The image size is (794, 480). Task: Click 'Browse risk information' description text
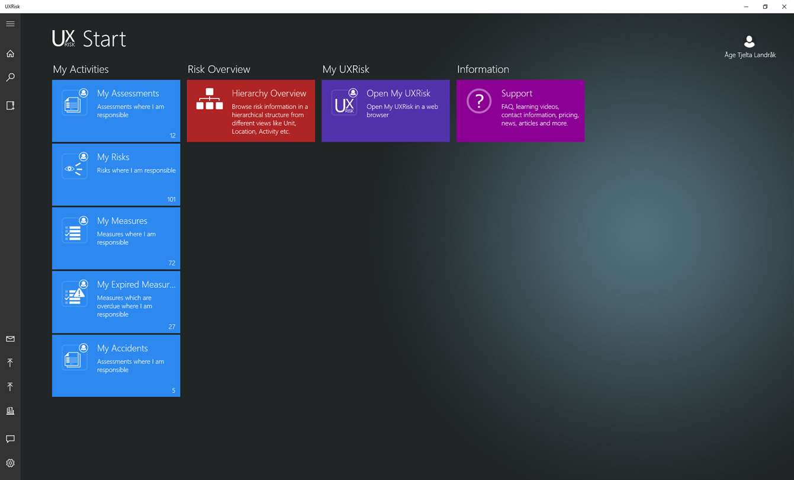click(x=270, y=119)
